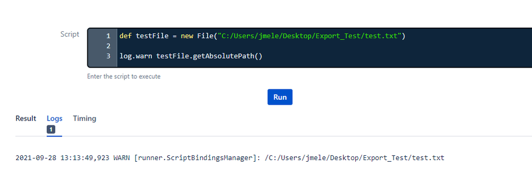Switch to the Result tab
This screenshot has height=193, width=532.
point(26,119)
